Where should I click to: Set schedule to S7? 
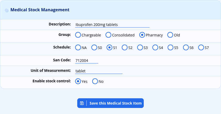tap(201, 47)
